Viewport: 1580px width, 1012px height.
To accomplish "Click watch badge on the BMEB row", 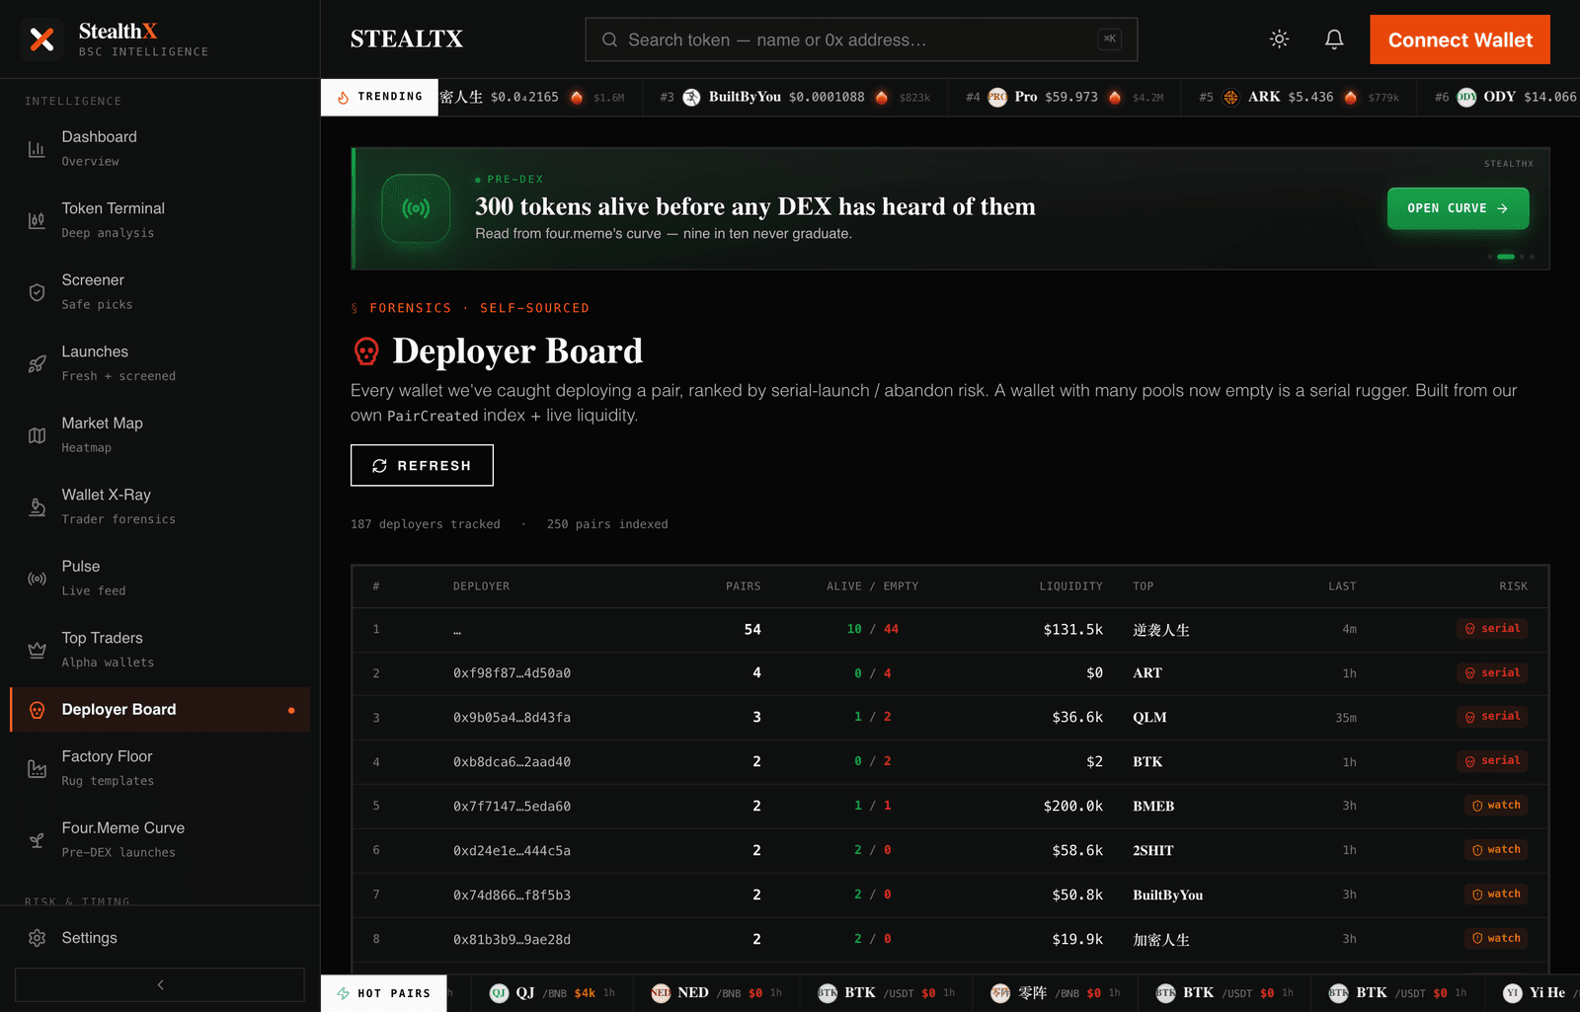I will (1496, 805).
